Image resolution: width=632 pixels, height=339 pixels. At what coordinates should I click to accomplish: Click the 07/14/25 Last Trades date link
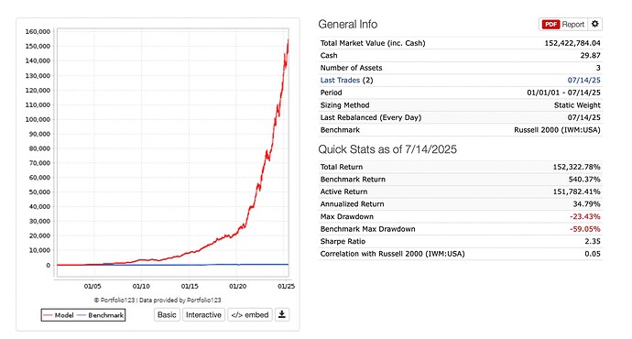point(583,81)
